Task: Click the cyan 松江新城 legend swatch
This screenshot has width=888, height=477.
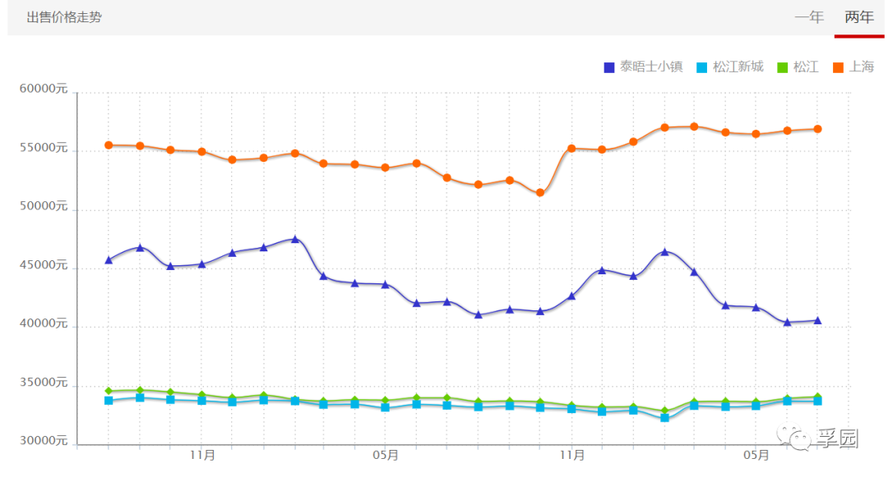Action: (x=701, y=67)
